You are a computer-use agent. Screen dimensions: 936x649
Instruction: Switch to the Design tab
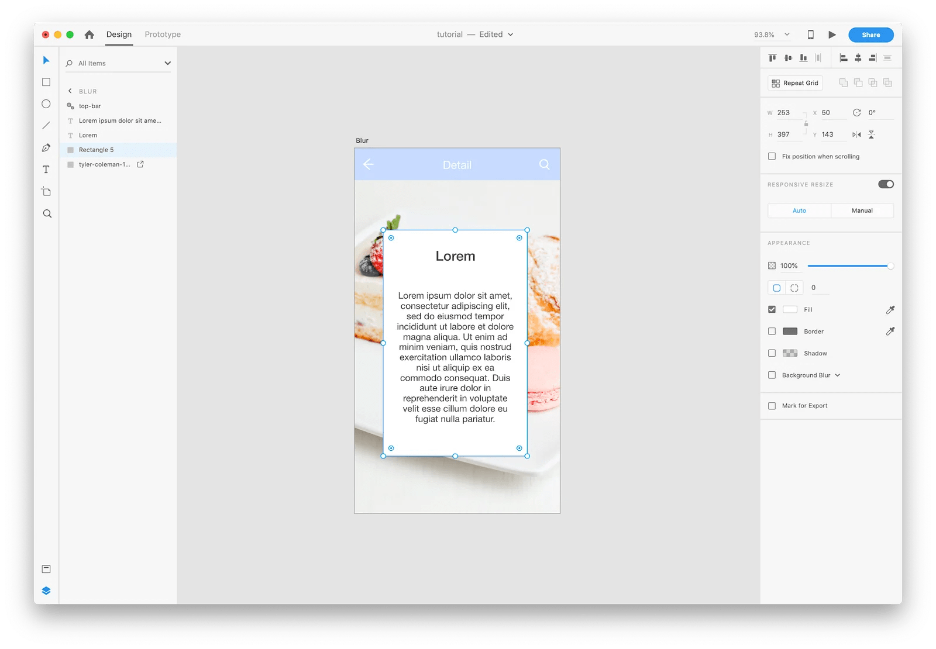click(119, 34)
